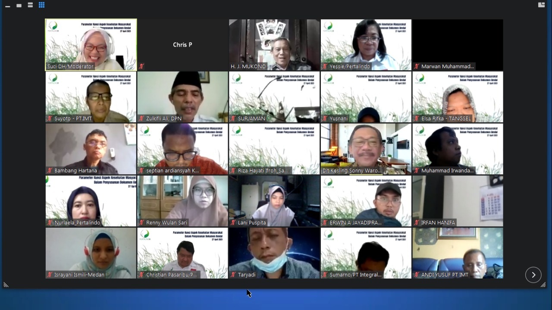Select the single thumbnail view icon
Screen dimensions: 552x310
[x=19, y=6]
